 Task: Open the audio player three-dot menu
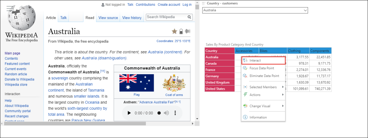(x=175, y=113)
